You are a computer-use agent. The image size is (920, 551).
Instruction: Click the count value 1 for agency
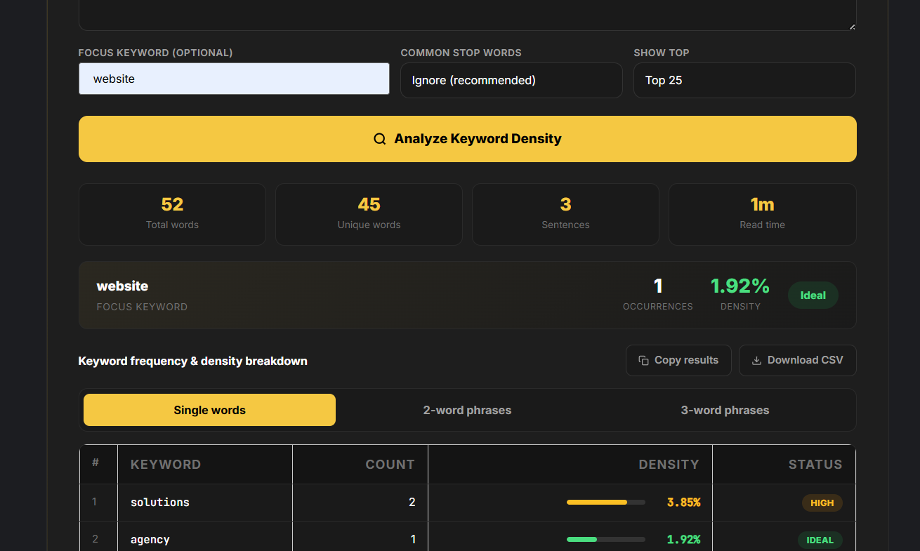(413, 540)
